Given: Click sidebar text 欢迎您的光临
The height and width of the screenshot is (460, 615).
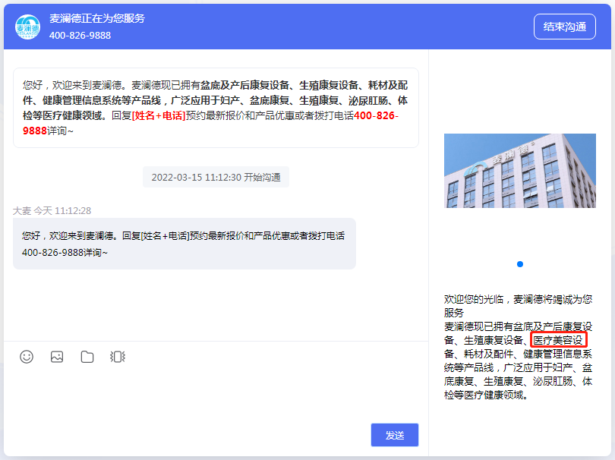Looking at the screenshot, I should click(x=474, y=299).
